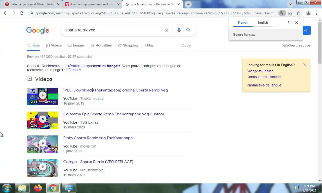Play the 2:14 video thumbnail preview
Viewport: 322px width, 193px height.
(x=43, y=96)
